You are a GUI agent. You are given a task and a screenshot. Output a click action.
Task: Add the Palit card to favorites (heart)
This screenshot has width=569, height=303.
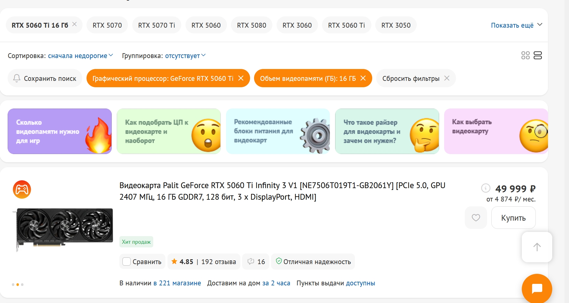pos(476,218)
